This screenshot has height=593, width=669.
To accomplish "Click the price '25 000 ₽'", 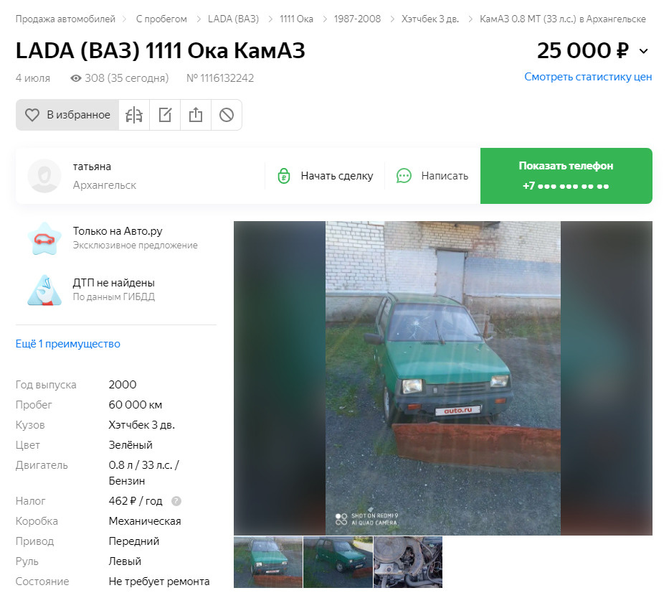I will coord(583,50).
